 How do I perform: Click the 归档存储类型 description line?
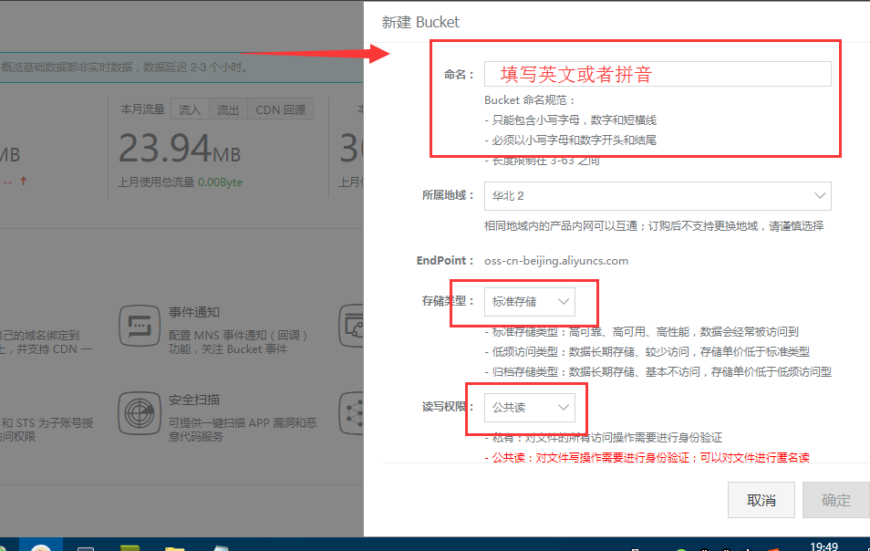[x=658, y=372]
